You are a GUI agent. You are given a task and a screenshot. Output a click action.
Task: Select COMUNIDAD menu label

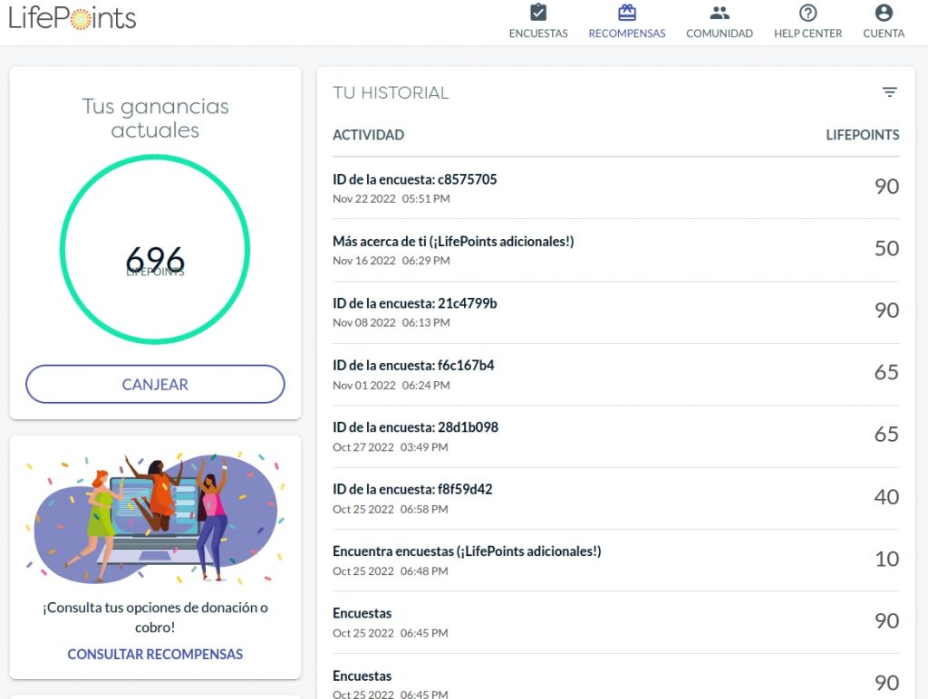pos(719,34)
